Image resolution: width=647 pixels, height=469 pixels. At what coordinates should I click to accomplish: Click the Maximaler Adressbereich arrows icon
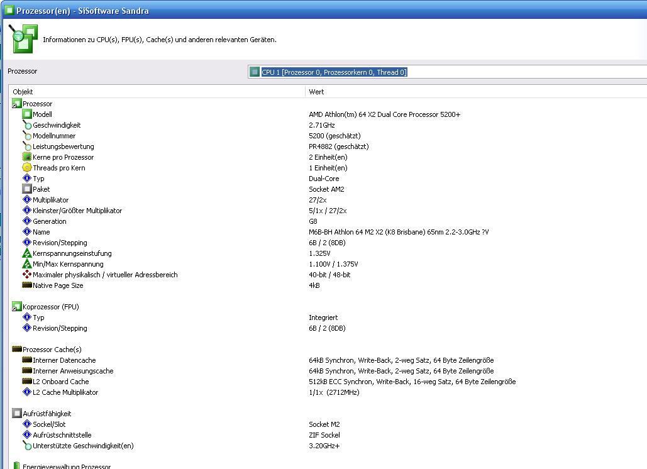click(27, 274)
